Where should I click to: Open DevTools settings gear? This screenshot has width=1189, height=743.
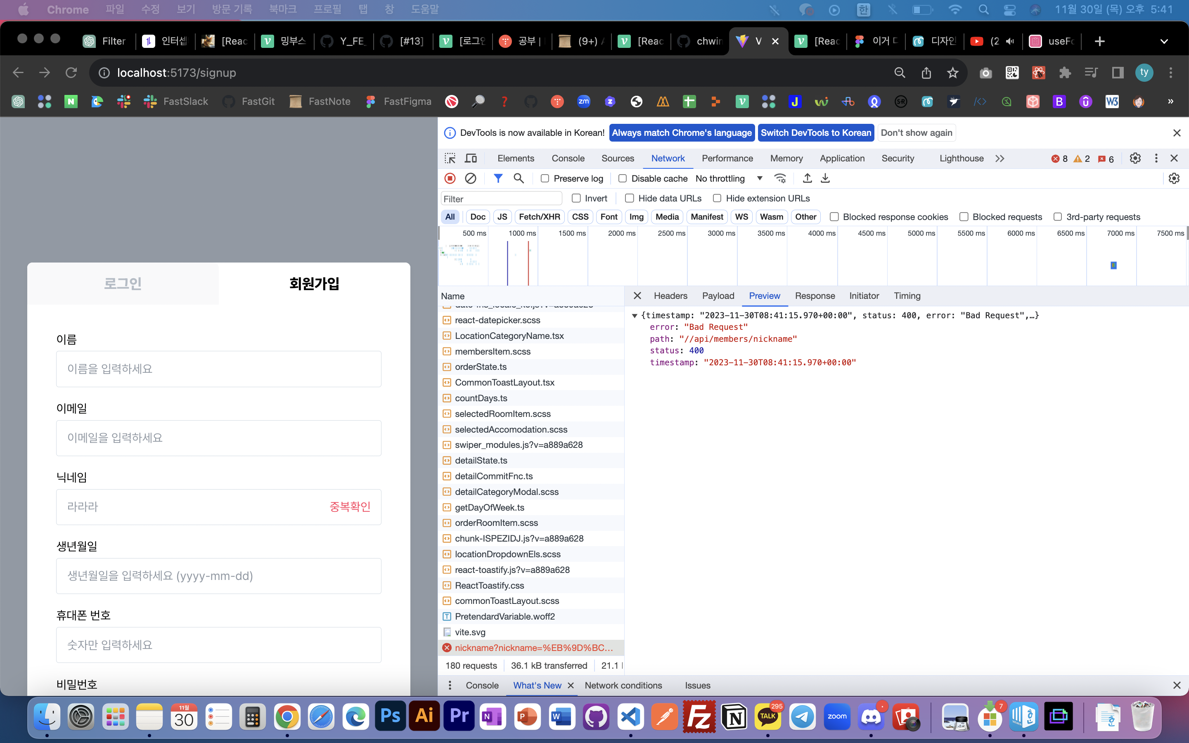pyautogui.click(x=1135, y=158)
